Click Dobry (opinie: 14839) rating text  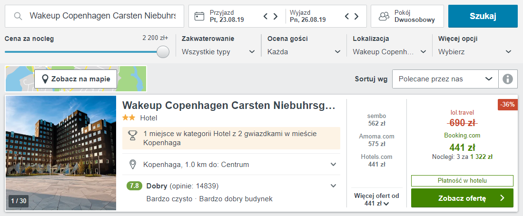coord(182,186)
